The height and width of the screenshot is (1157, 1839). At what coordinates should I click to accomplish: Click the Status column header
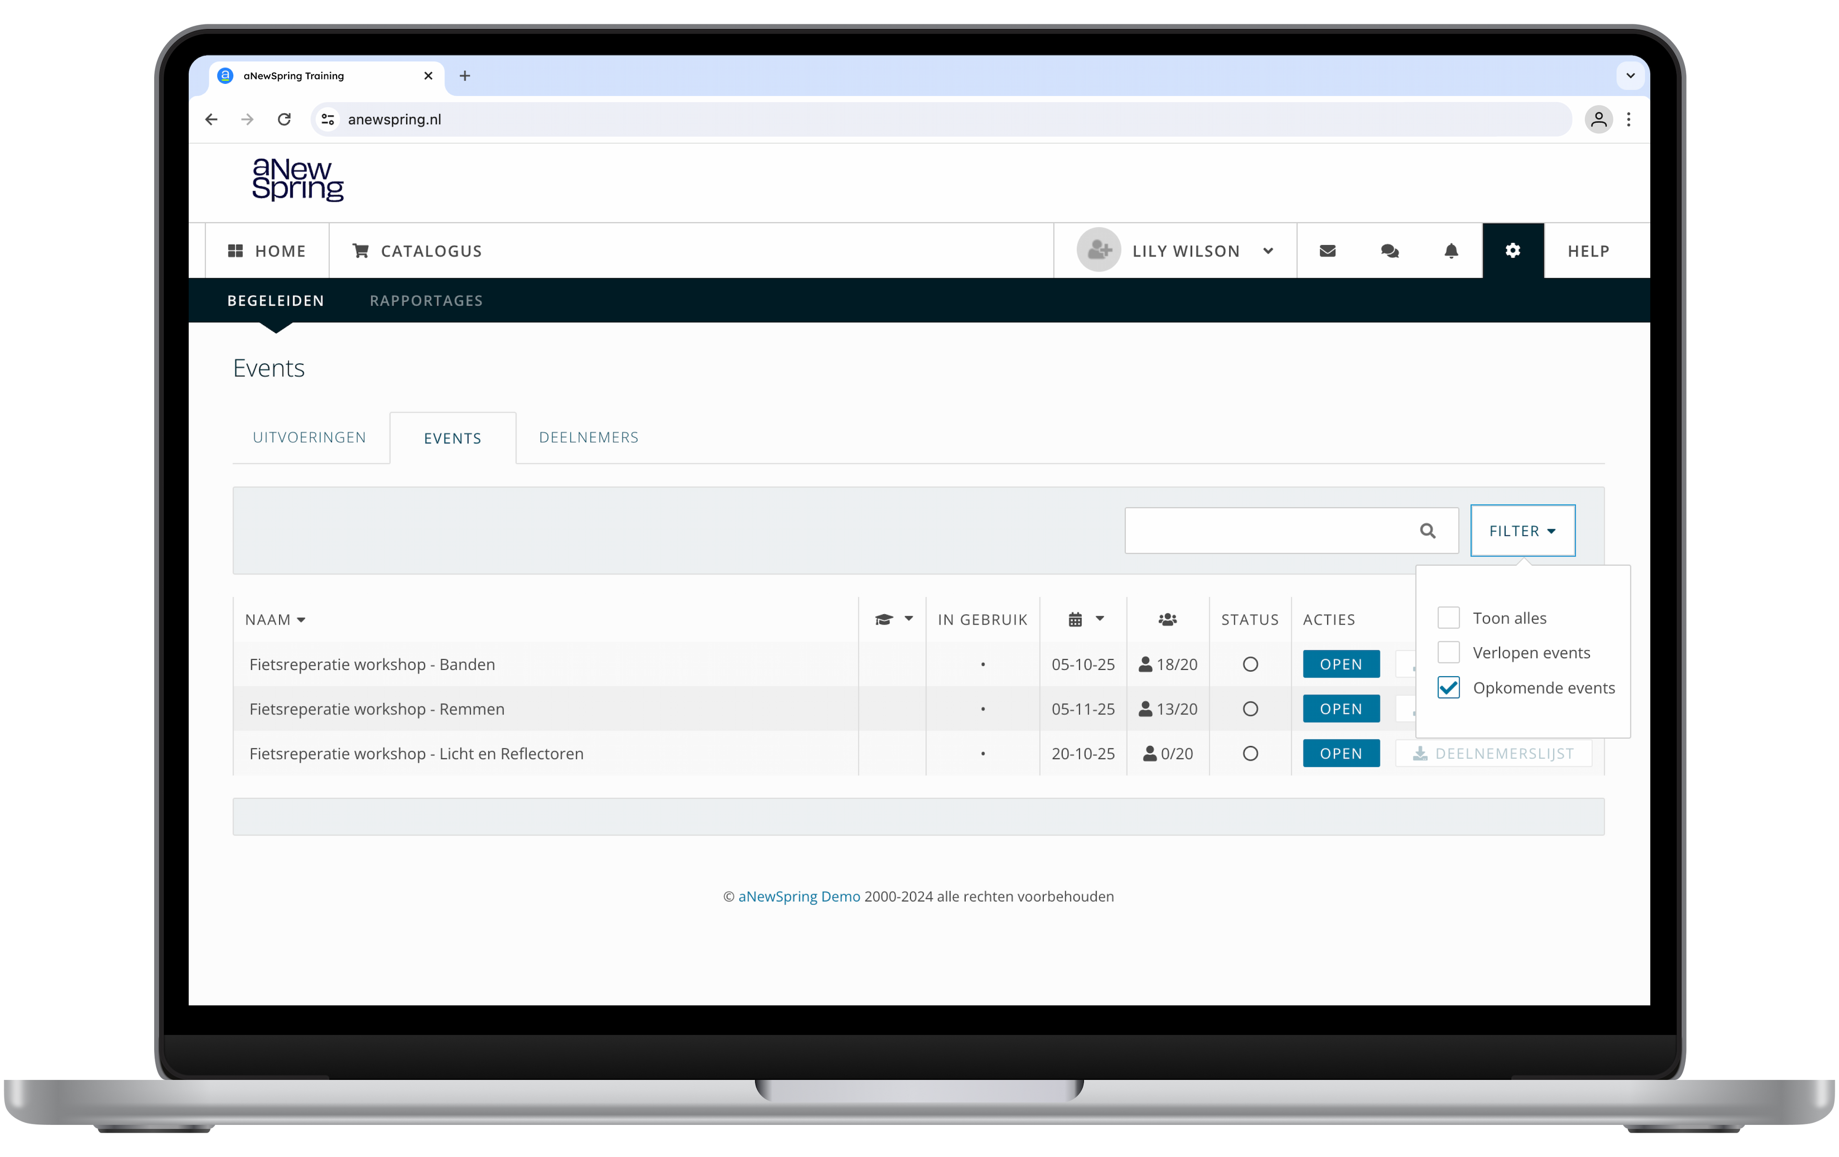coord(1249,620)
